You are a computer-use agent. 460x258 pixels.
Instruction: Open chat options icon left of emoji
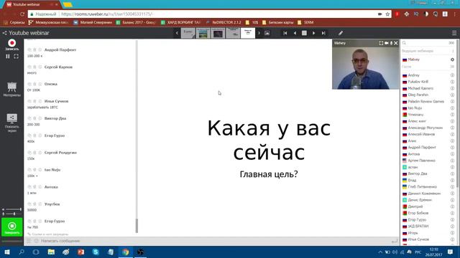pos(29,241)
